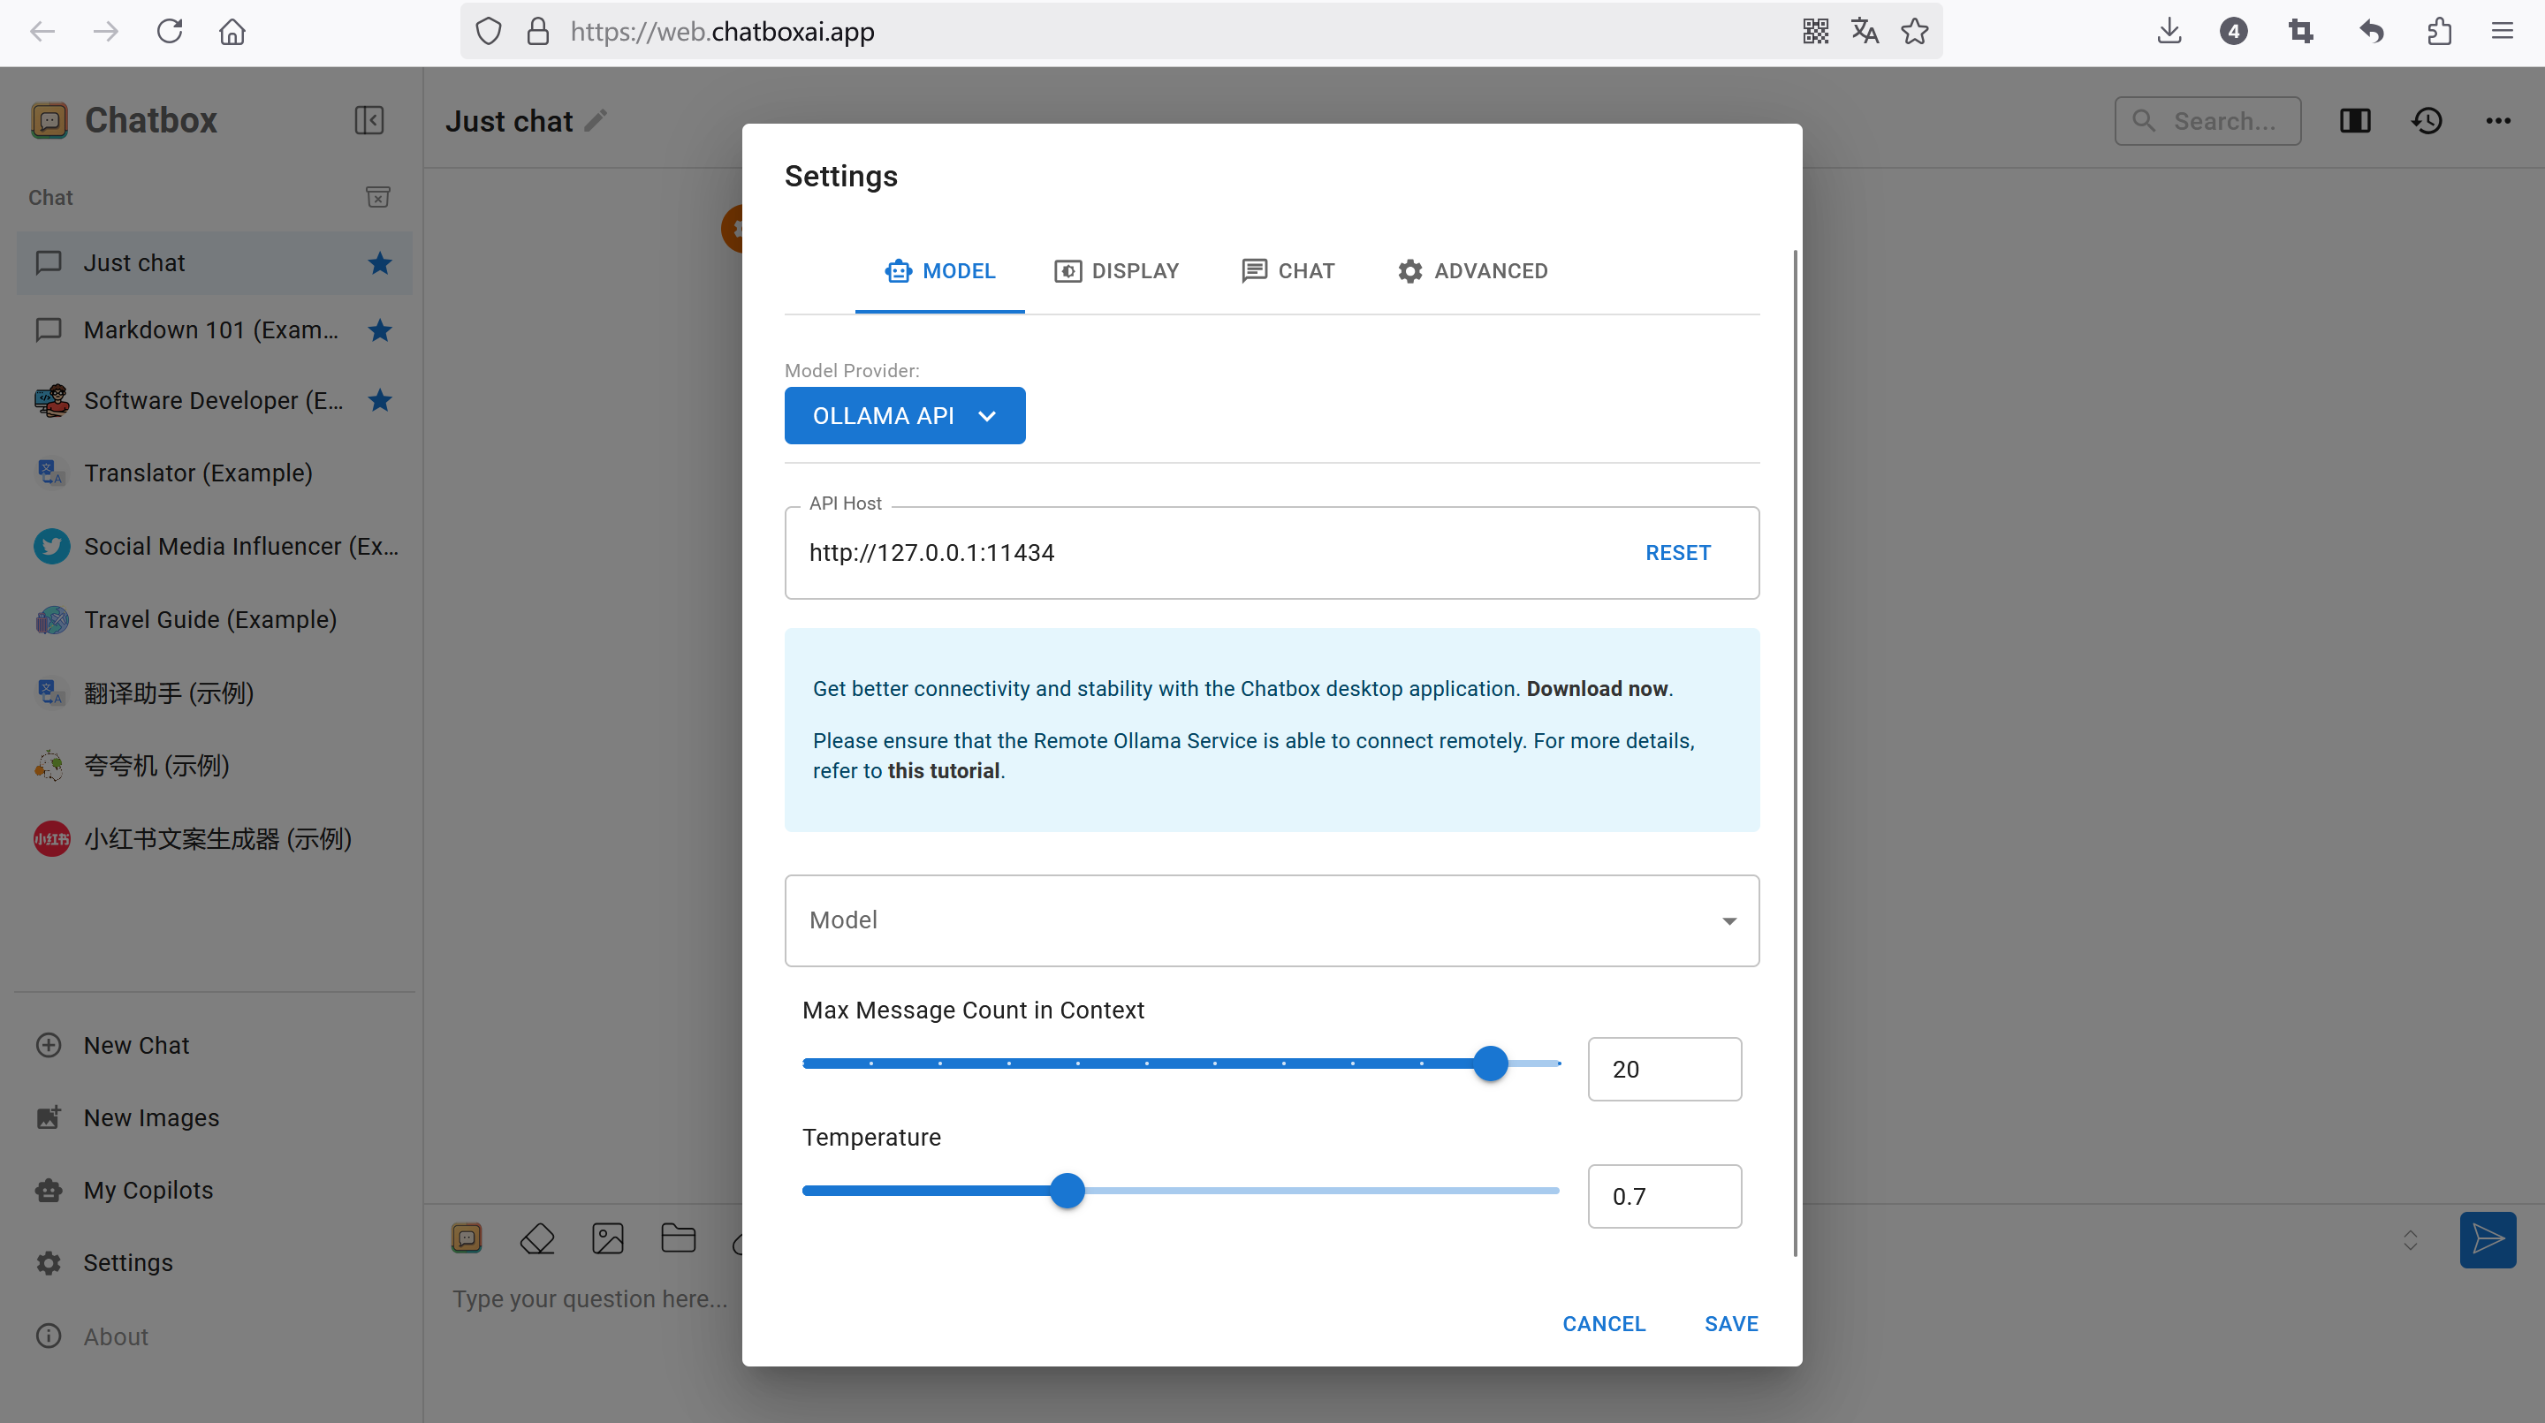
Task: Toggle star on Just chat
Action: (379, 262)
